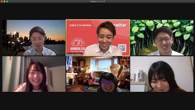Click the QR code on red background
This screenshot has width=195, height=110.
click(122, 48)
